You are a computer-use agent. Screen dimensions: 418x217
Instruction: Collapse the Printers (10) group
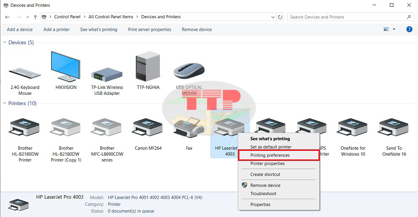point(5,103)
